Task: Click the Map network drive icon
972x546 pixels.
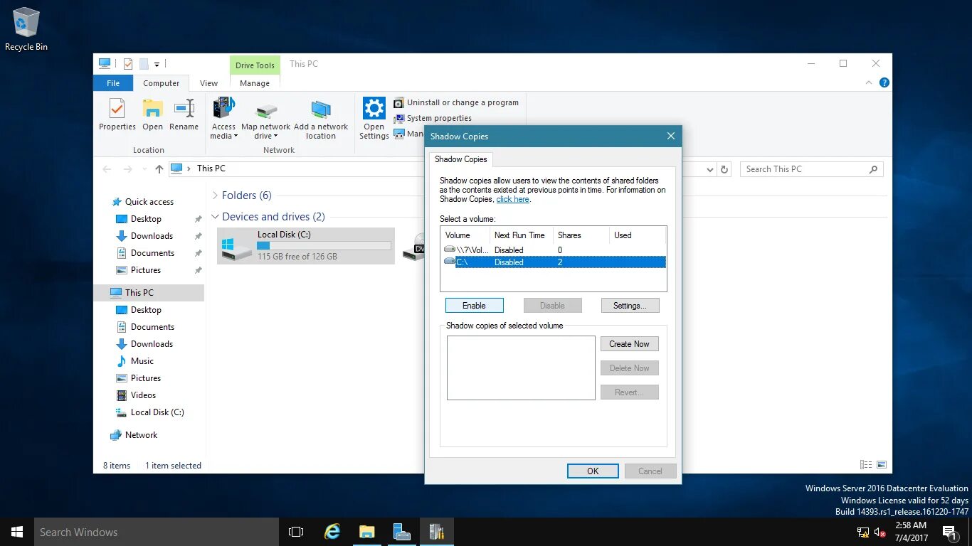Action: tap(266, 110)
